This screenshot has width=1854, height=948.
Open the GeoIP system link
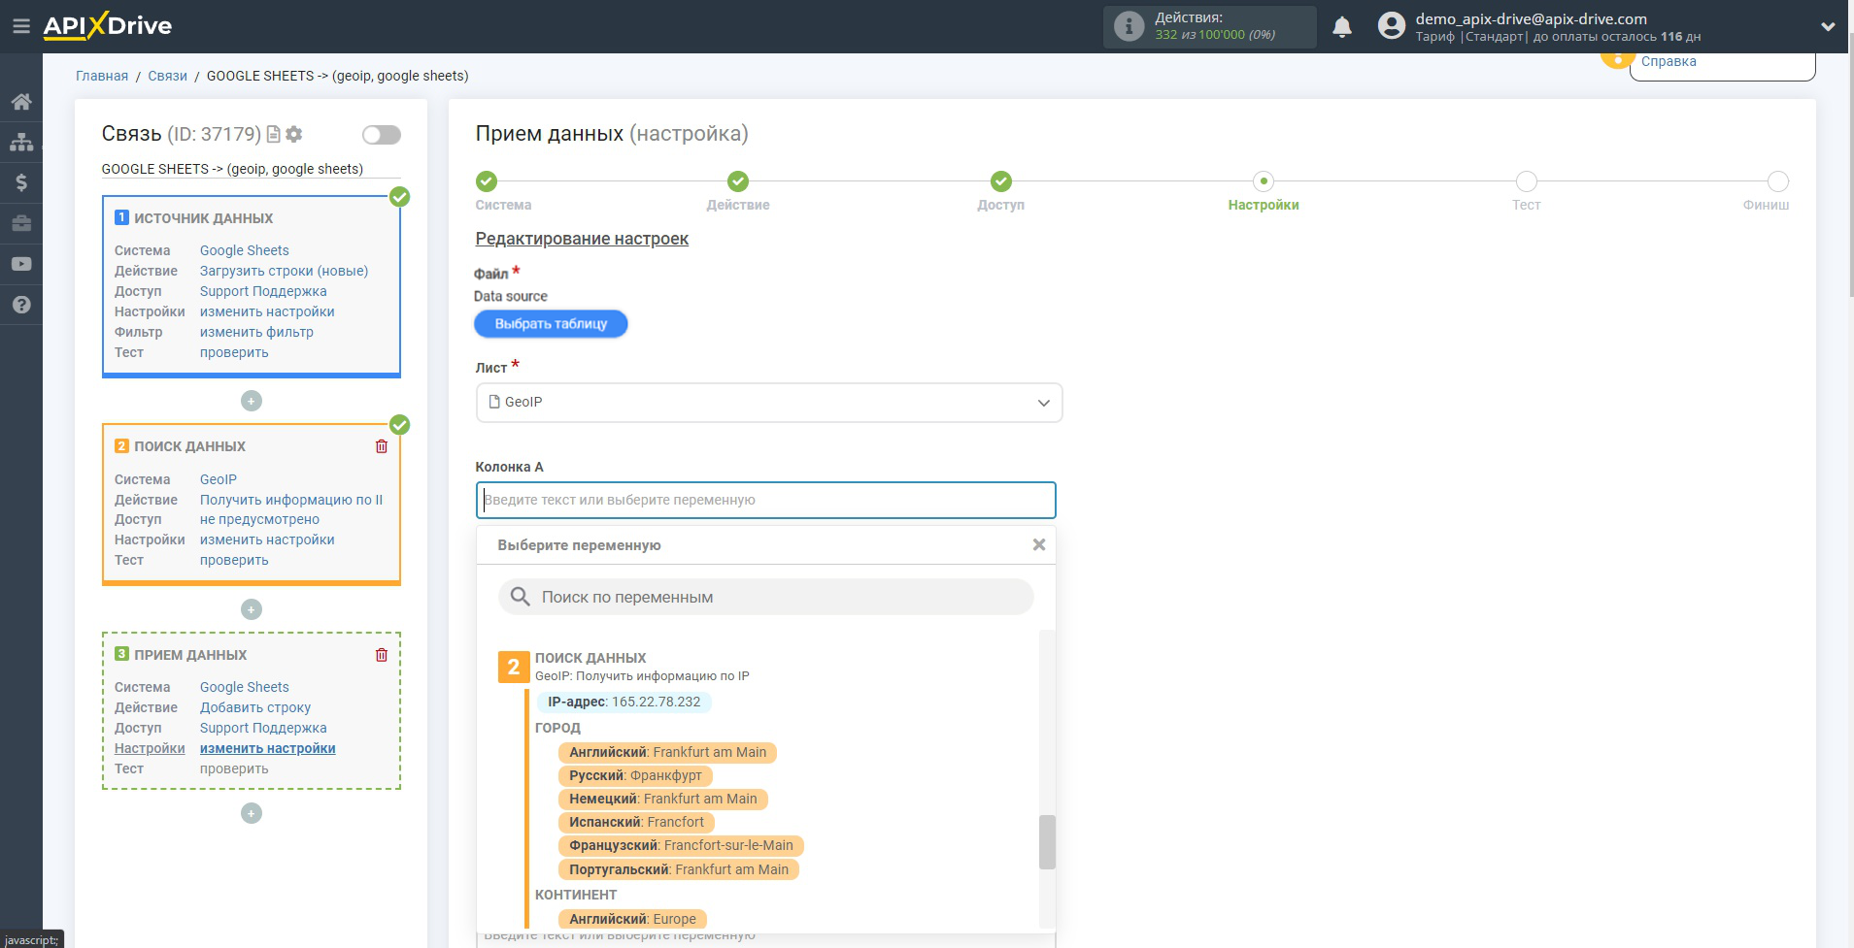(x=219, y=479)
